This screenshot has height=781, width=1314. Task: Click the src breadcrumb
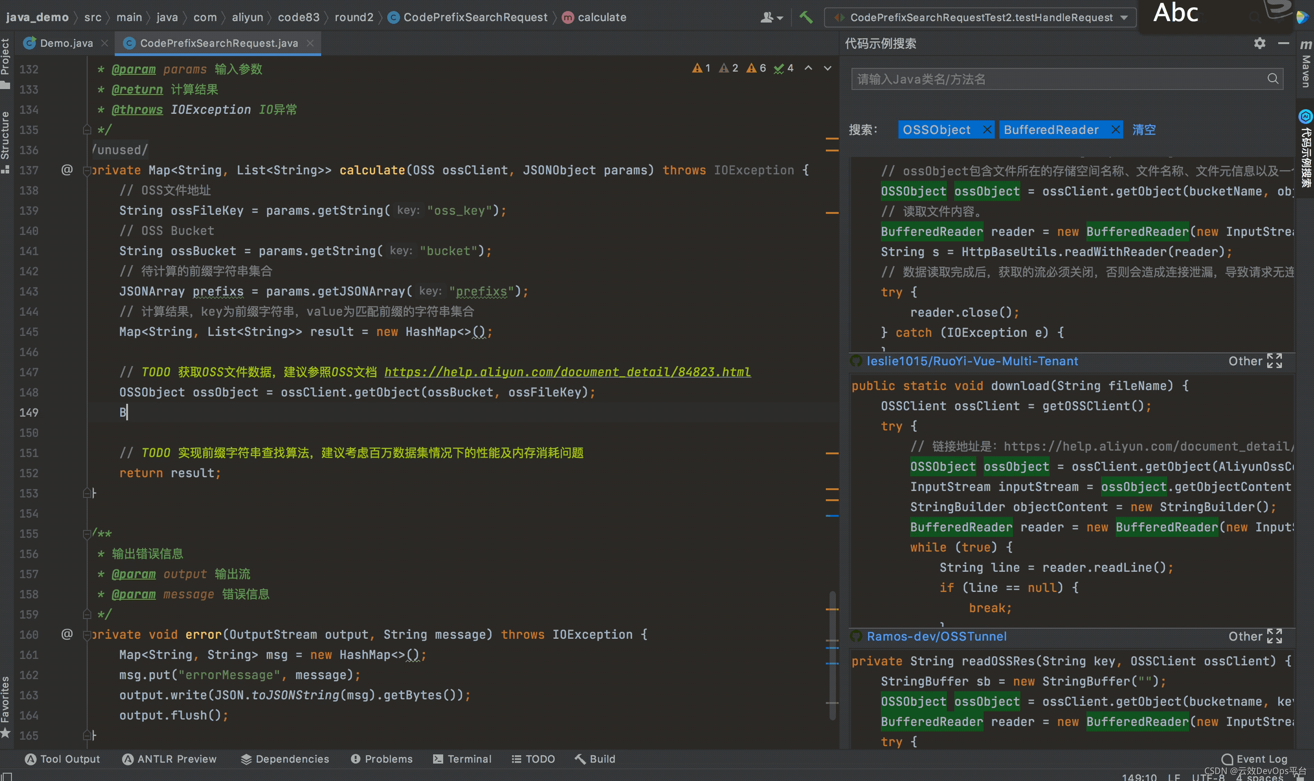93,17
